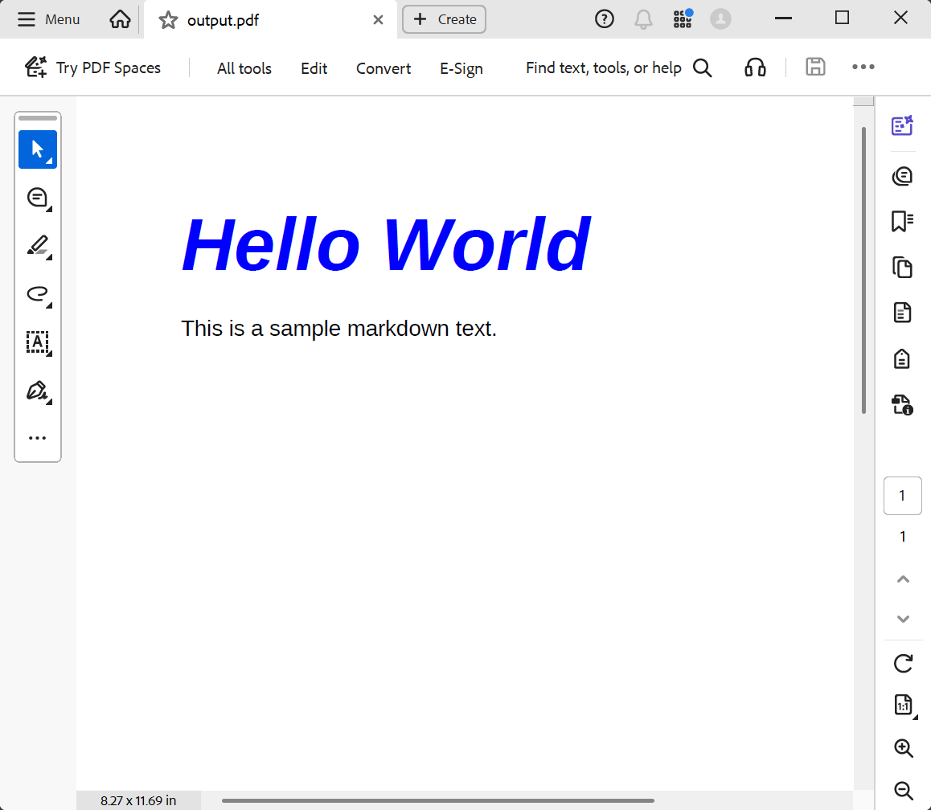The height and width of the screenshot is (810, 931).
Task: Select the arrow selection tool
Action: point(37,149)
